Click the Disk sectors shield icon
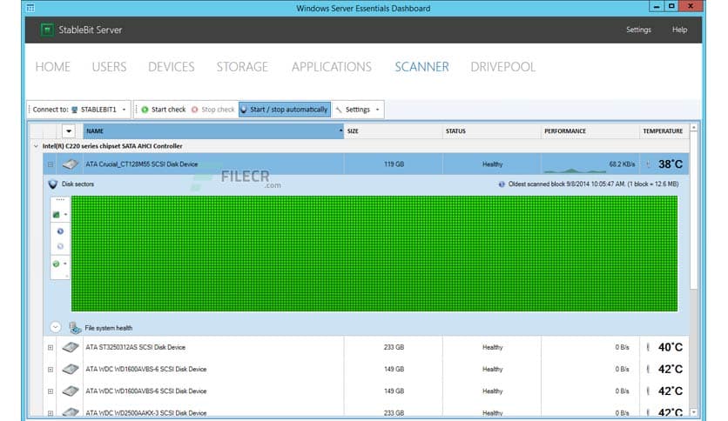The width and height of the screenshot is (728, 421). click(53, 184)
